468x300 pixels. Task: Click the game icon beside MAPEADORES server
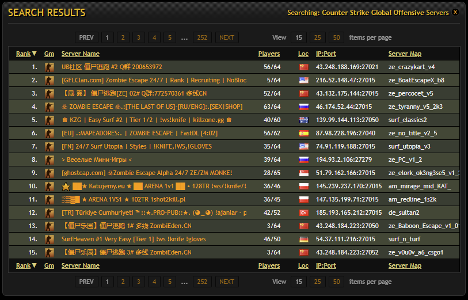click(x=50, y=133)
